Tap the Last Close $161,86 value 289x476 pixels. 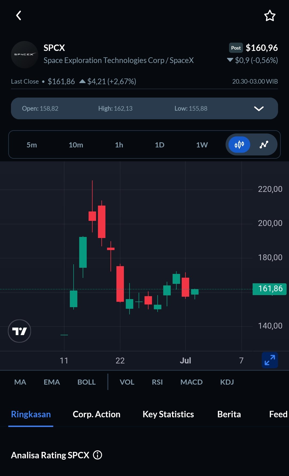[61, 81]
